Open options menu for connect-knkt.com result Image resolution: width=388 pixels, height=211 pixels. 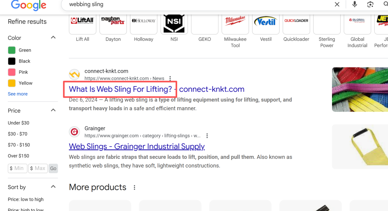[x=170, y=78]
